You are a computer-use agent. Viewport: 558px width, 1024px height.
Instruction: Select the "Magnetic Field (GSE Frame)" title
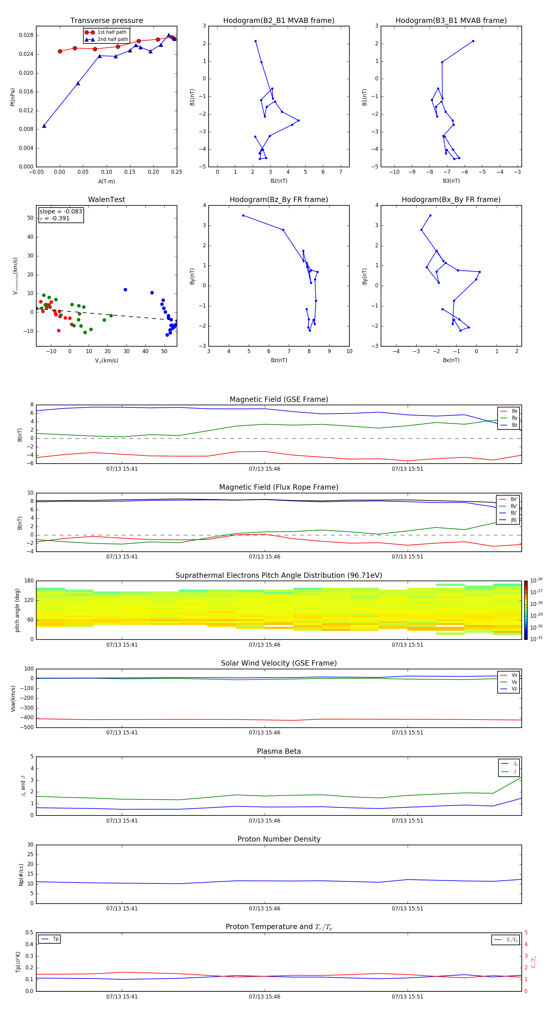pyautogui.click(x=279, y=399)
